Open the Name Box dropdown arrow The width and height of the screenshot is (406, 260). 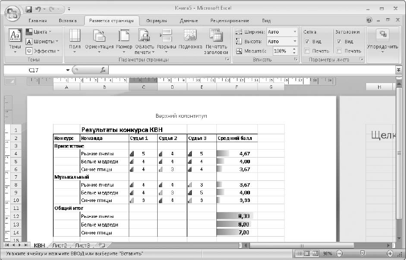coord(68,69)
